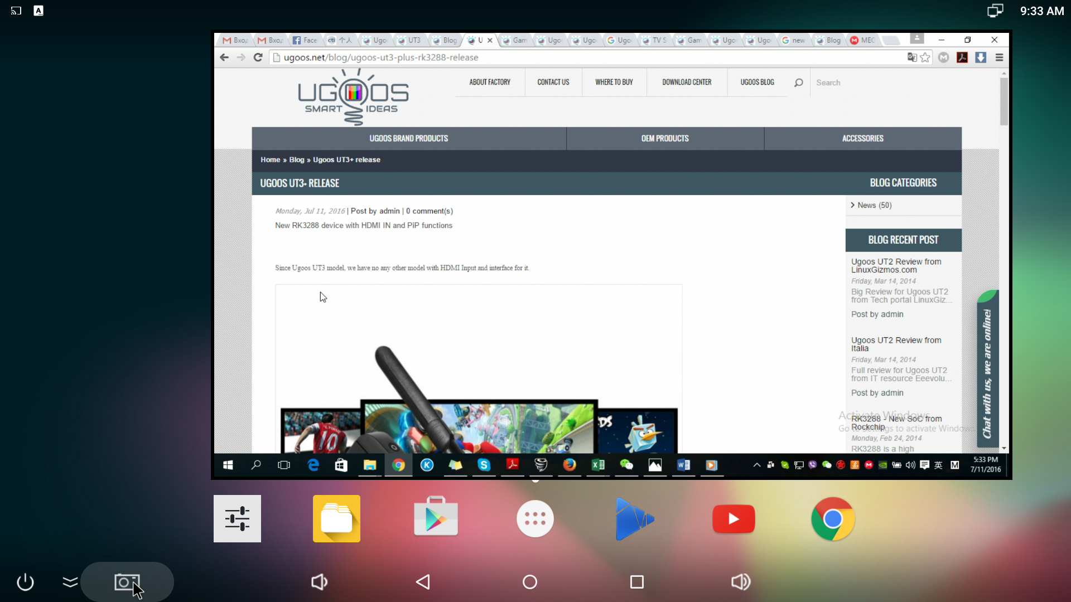Viewport: 1071px width, 602px height.
Task: Open the Windows taskbar clock showing 5:33 PM
Action: [986, 464]
